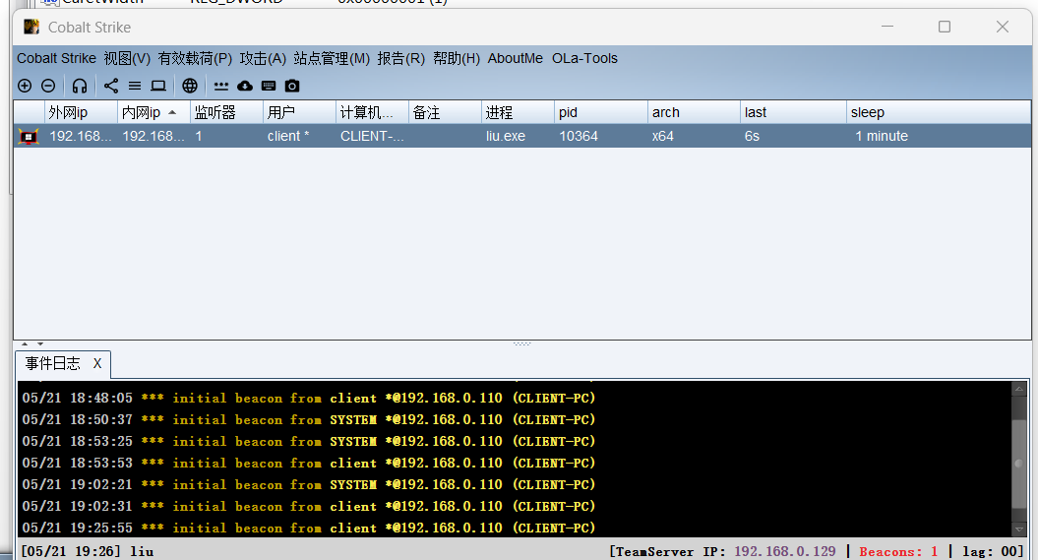This screenshot has width=1038, height=560.
Task: Click TeamServer IP 192.168.0.129 in status bar
Action: [x=785, y=551]
